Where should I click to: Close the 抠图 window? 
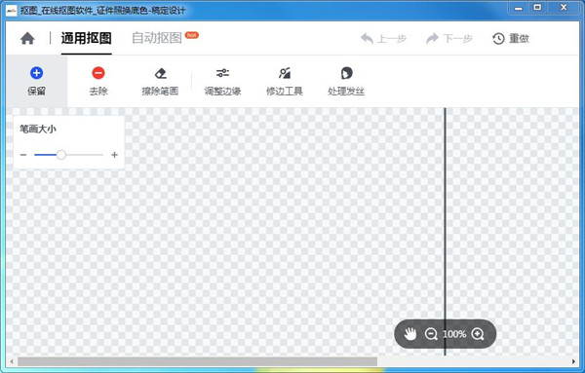[x=564, y=8]
